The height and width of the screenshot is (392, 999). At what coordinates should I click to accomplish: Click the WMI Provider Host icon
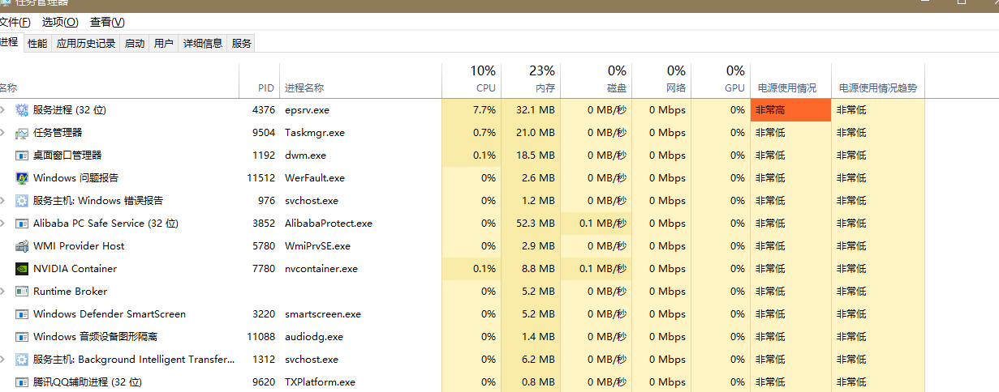click(x=22, y=246)
